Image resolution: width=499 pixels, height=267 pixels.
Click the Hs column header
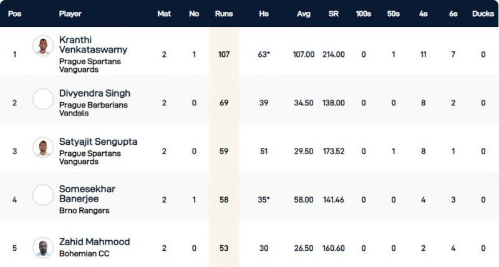pos(264,14)
